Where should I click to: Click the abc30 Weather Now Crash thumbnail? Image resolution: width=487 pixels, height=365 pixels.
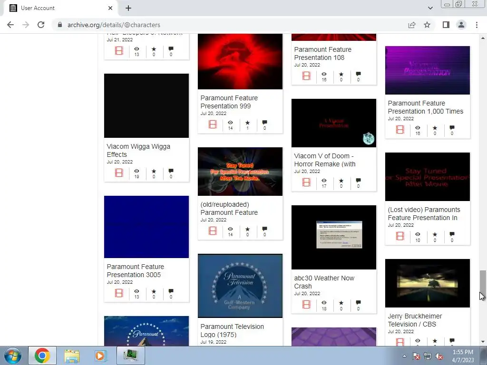click(333, 238)
